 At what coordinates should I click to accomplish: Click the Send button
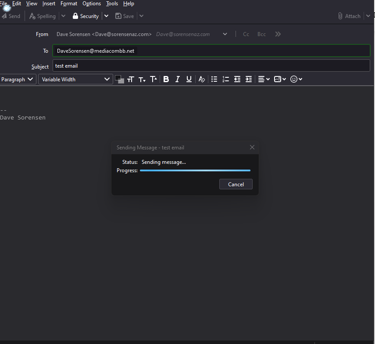[11, 16]
